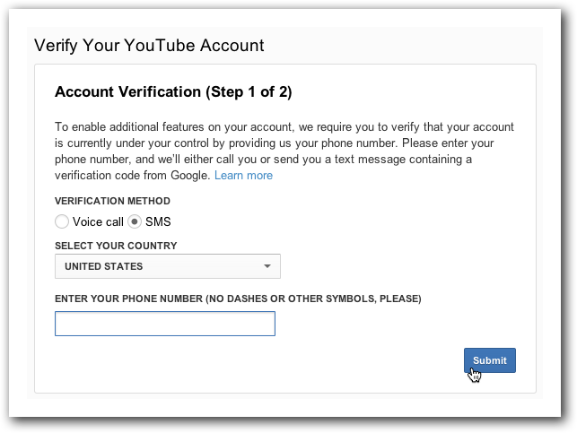Click the blue Submit button
577x433 pixels.
coord(489,360)
